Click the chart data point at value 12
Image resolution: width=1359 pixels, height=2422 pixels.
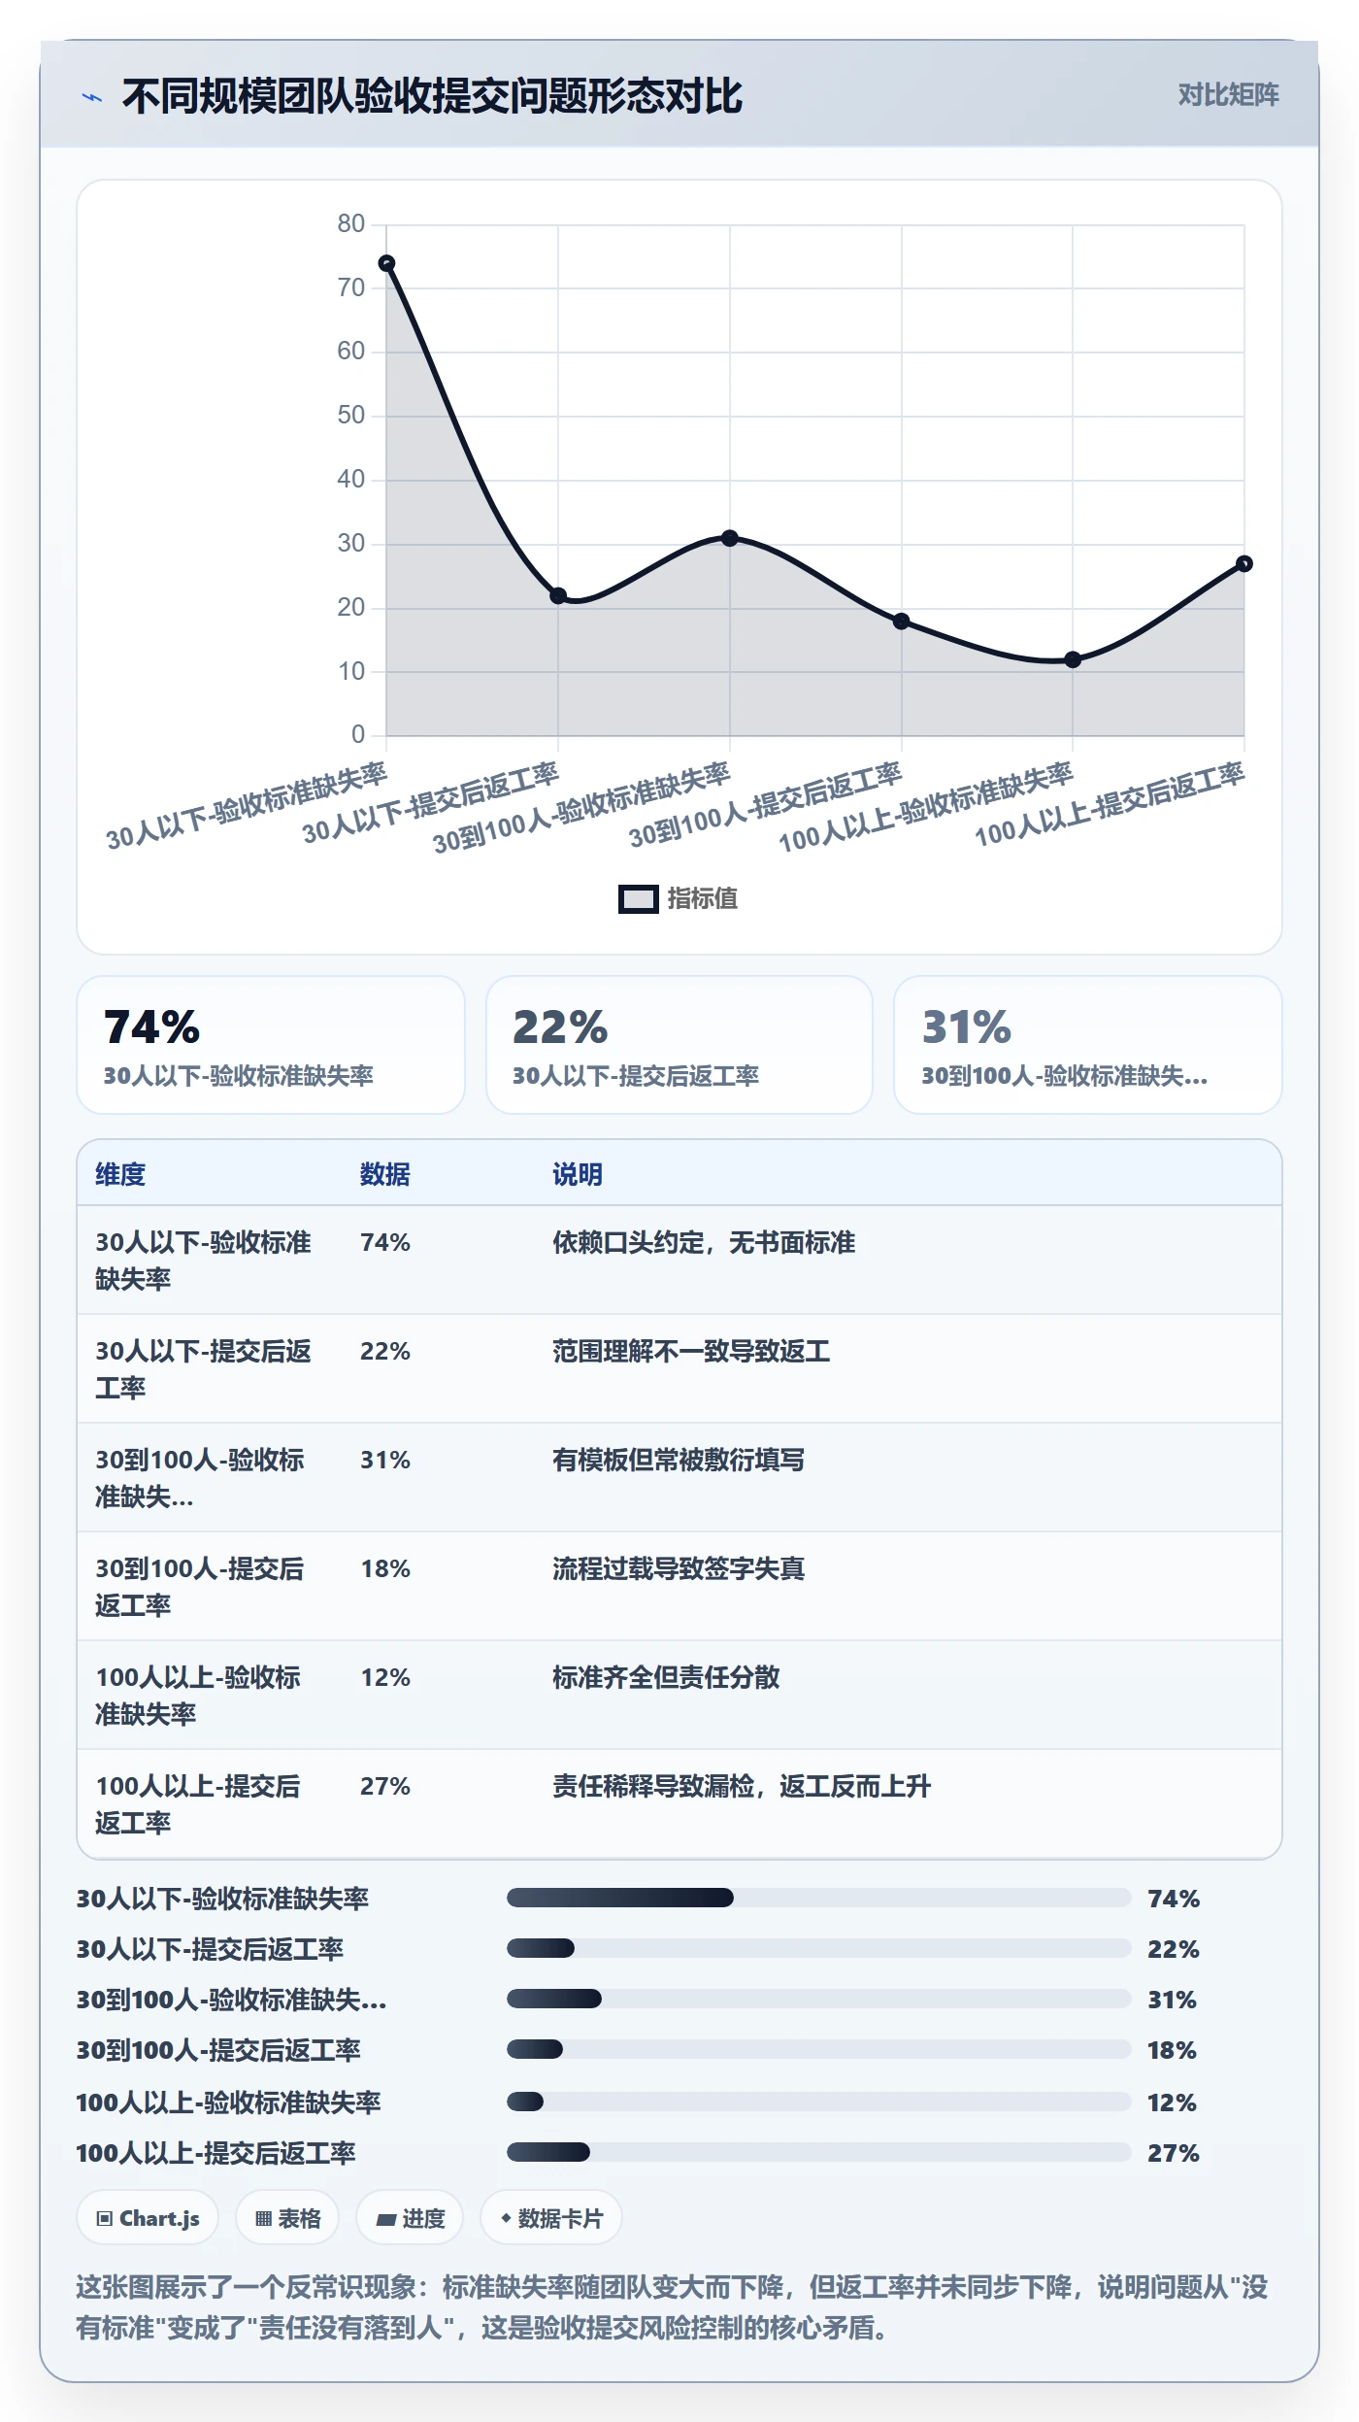[x=1073, y=659]
